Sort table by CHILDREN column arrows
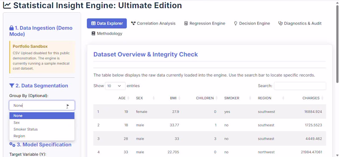This screenshot has width=339, height=157. click(x=217, y=98)
